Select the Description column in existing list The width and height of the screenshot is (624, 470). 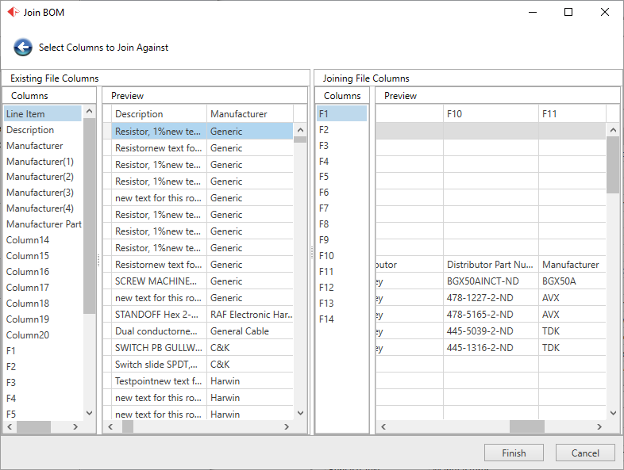[x=30, y=130]
